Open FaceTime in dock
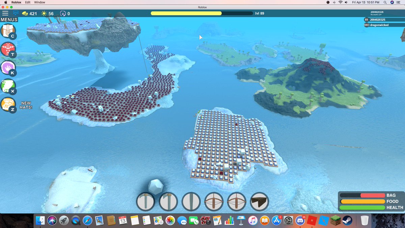The image size is (405, 228). point(194,221)
